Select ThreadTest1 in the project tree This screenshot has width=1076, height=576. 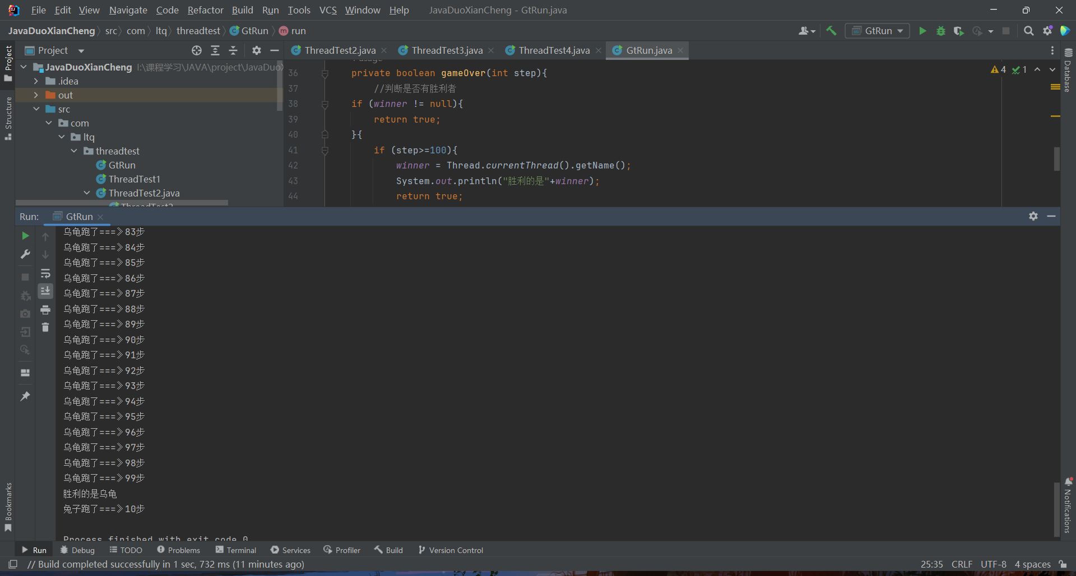(x=134, y=179)
